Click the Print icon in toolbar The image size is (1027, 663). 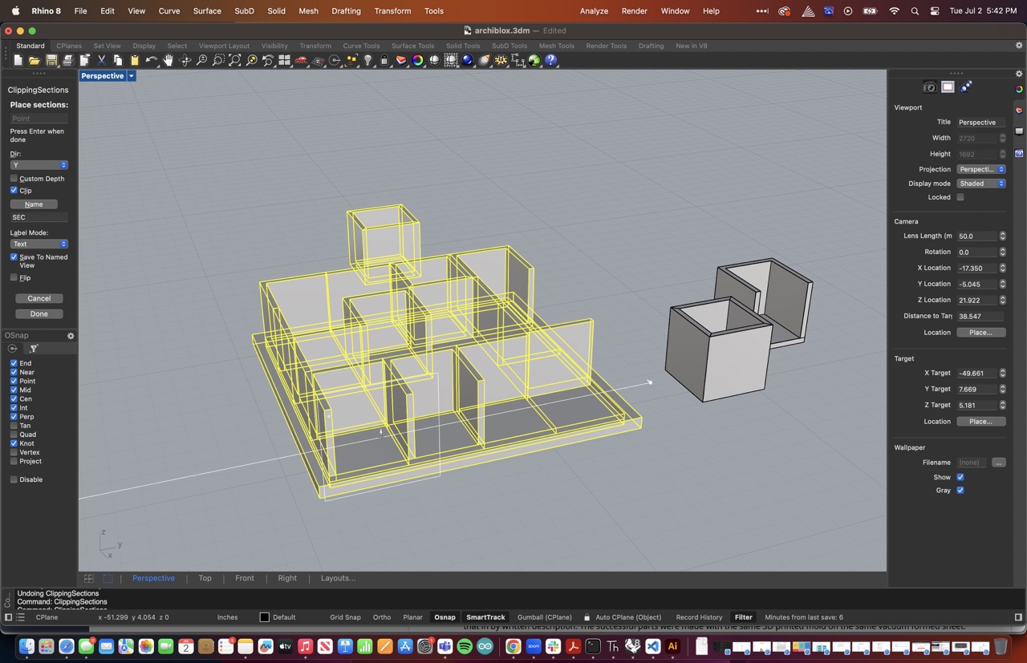68,60
